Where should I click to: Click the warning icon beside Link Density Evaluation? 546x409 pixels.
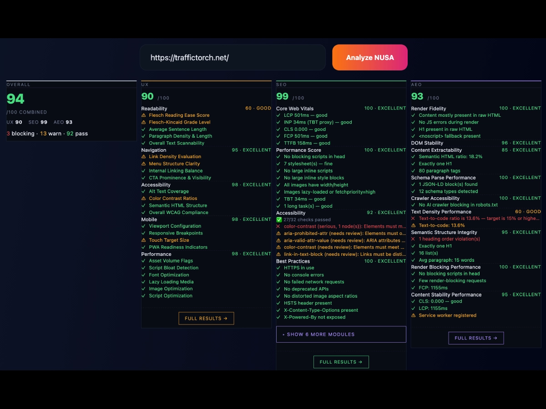point(144,157)
